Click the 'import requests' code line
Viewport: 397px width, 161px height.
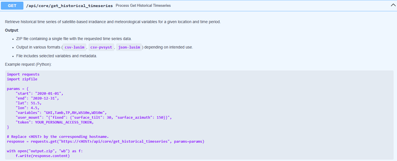click(23, 74)
